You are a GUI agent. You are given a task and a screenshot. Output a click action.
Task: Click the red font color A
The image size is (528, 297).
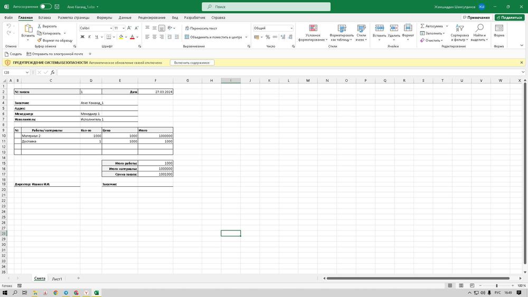[x=133, y=37]
